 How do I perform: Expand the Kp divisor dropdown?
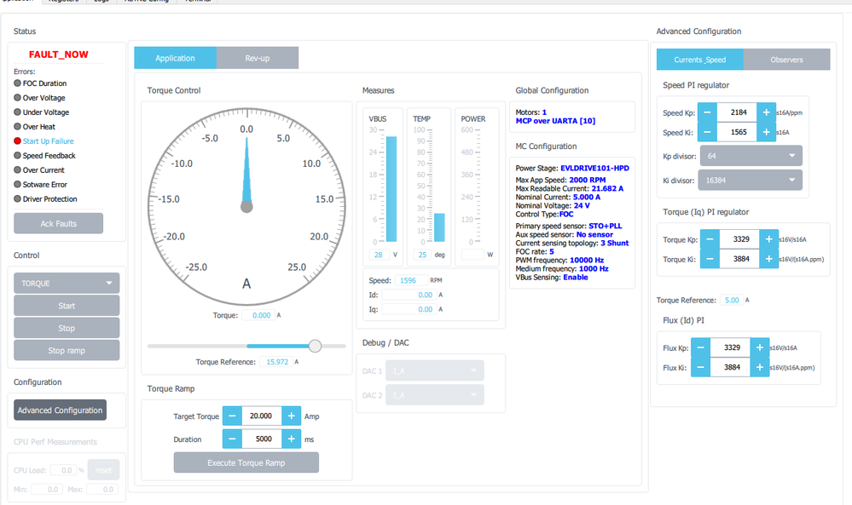tap(751, 156)
